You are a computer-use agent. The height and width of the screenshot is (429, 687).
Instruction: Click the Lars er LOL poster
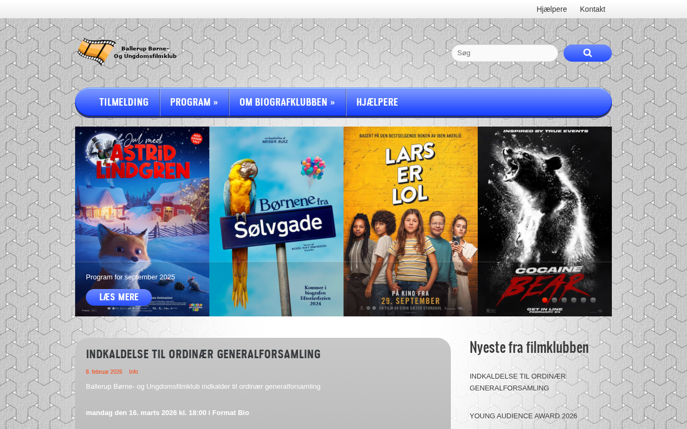click(x=411, y=221)
